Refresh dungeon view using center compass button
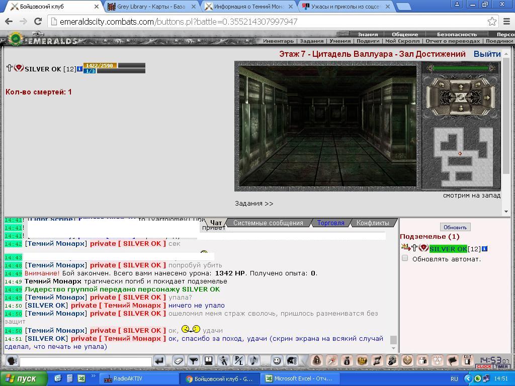 click(x=461, y=98)
